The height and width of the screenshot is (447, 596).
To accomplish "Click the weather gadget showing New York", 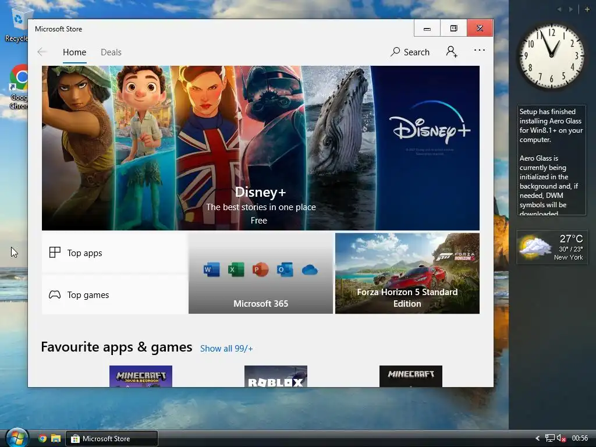I will (x=551, y=247).
